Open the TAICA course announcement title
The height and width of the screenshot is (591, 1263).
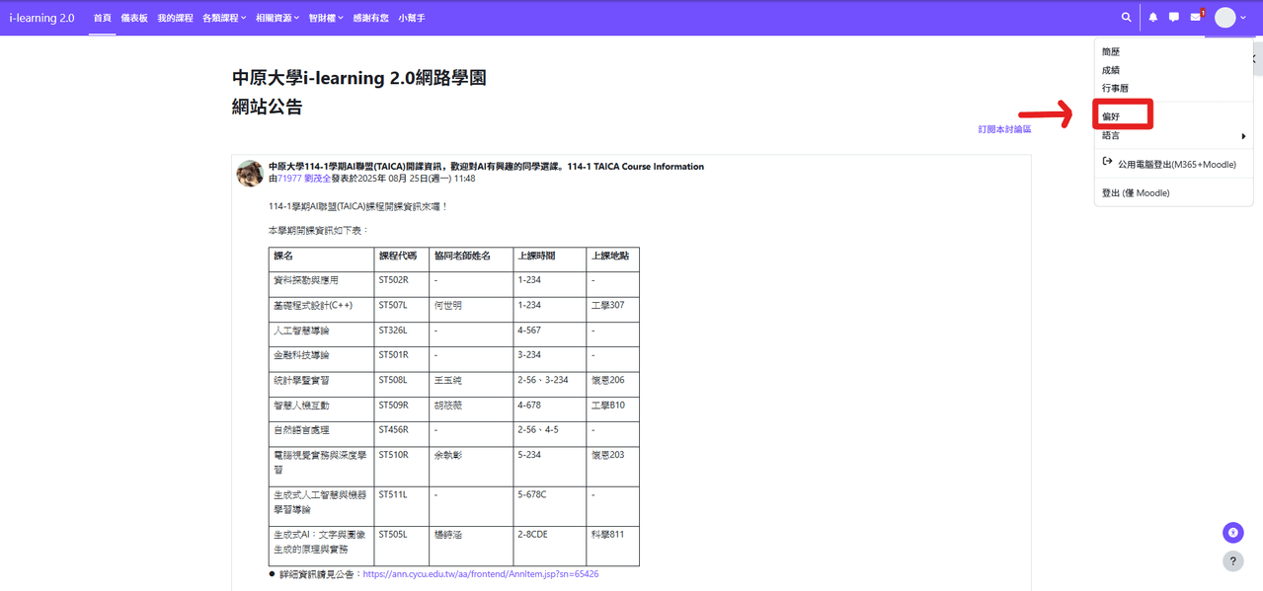tap(486, 167)
